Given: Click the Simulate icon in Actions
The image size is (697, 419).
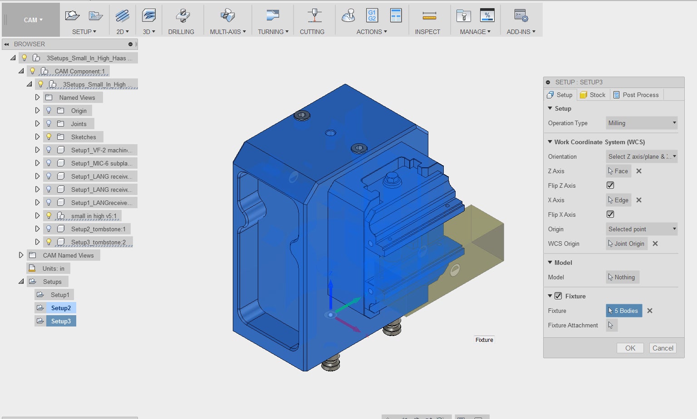Looking at the screenshot, I should point(348,16).
